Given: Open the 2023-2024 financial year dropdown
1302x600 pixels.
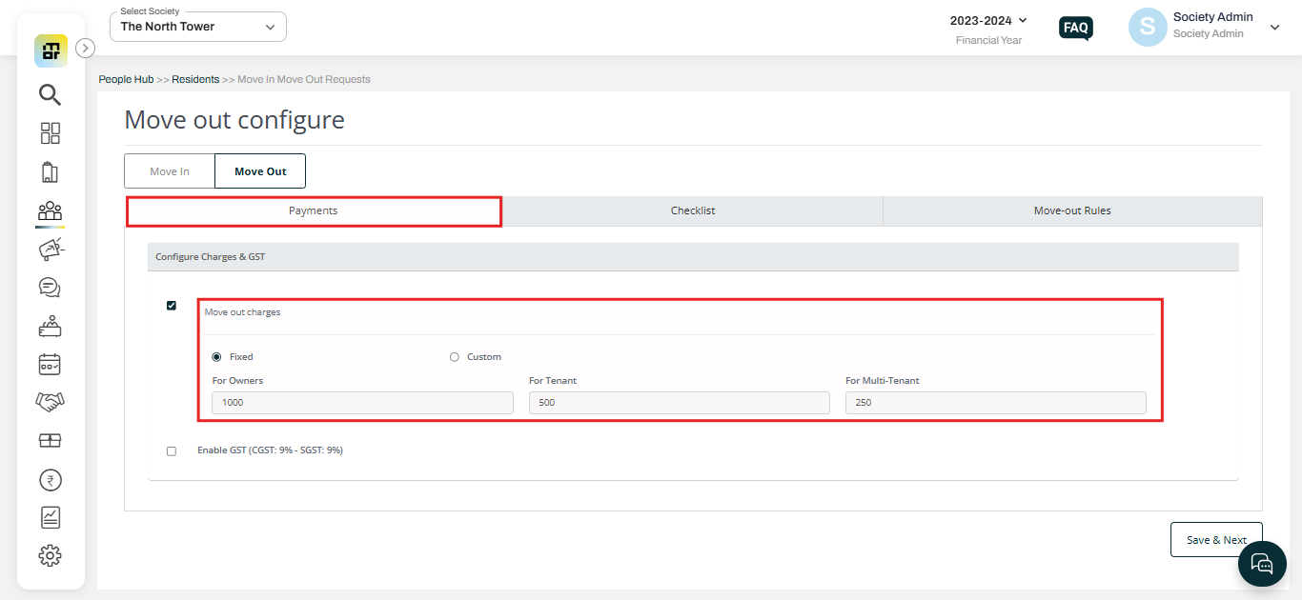Looking at the screenshot, I should pyautogui.click(x=988, y=20).
